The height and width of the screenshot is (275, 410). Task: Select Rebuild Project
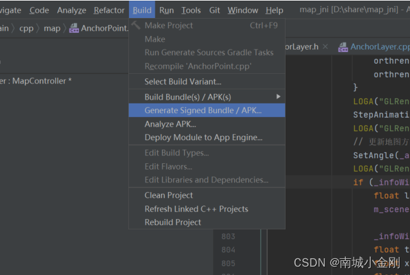pyautogui.click(x=207, y=222)
